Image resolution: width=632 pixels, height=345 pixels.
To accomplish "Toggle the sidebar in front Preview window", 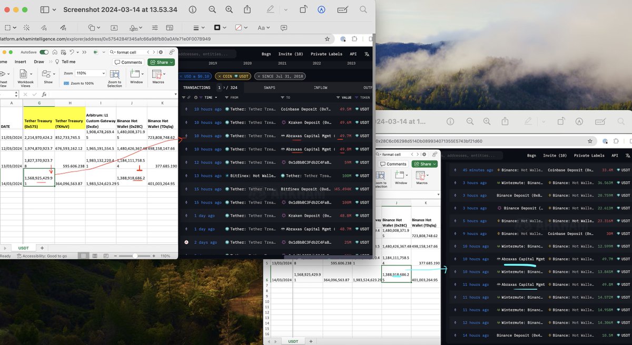I will [44, 9].
